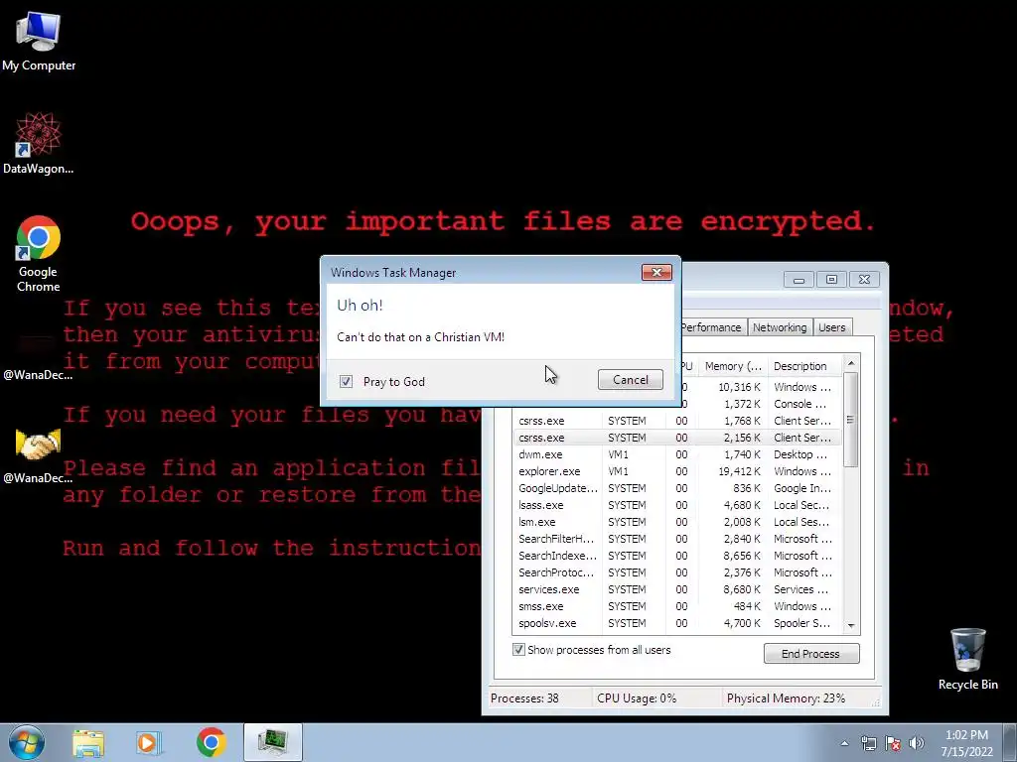Select the explorer.exe process row
Screen dimensions: 1017x762
[x=676, y=471]
